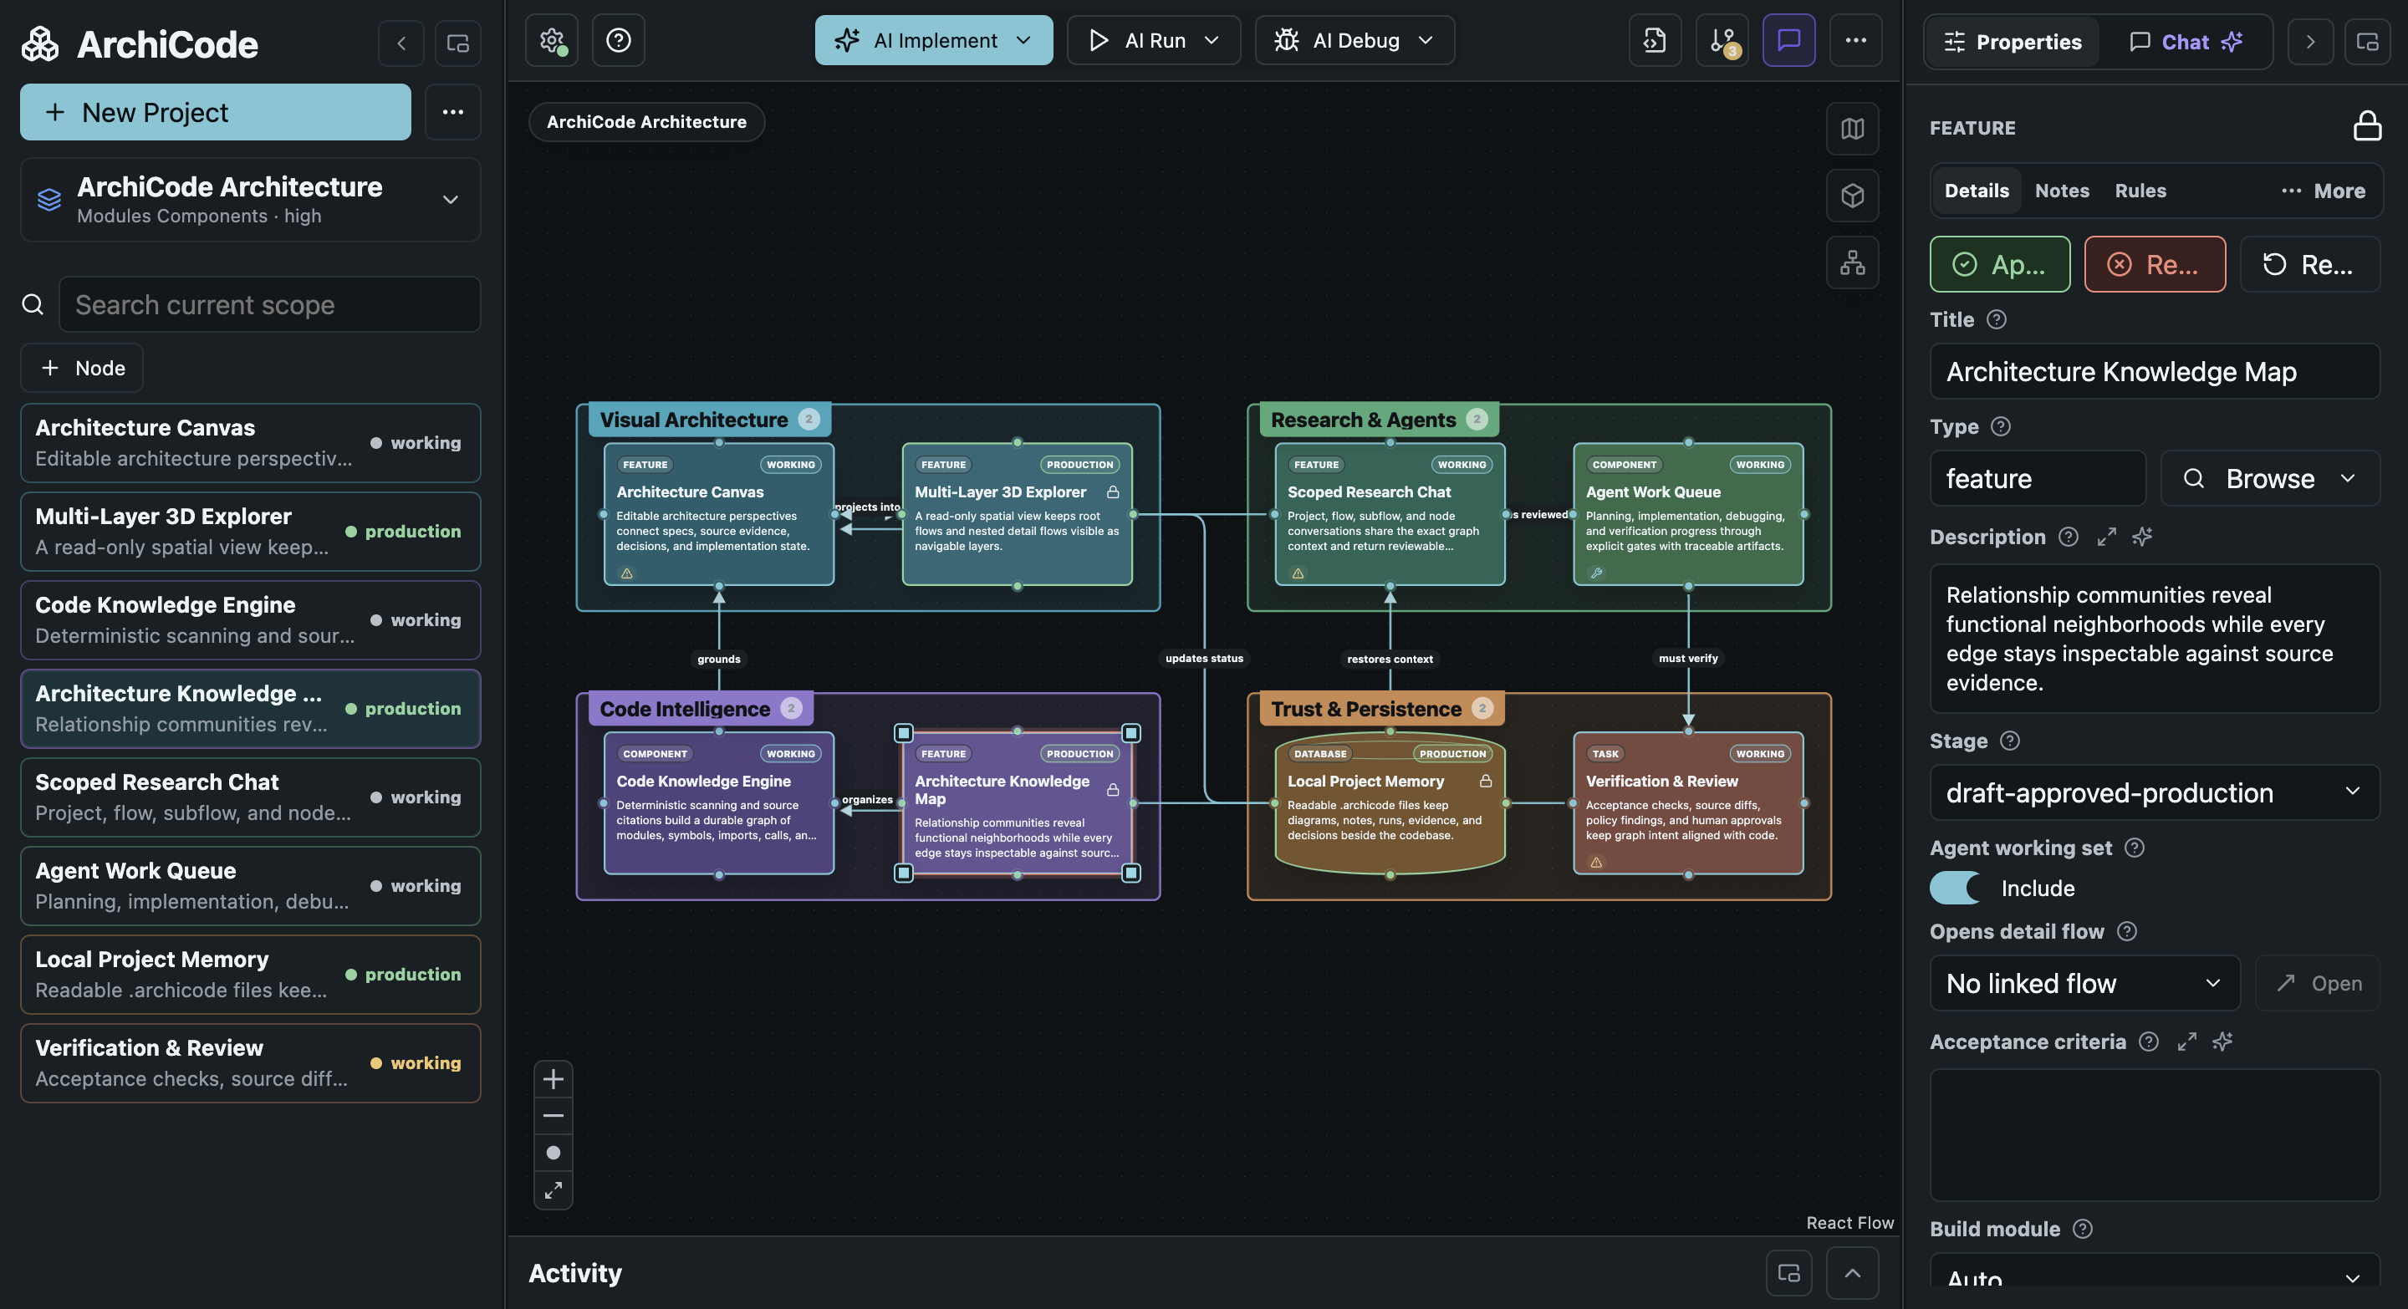
Task: Select the Agent Work Queue canvas node
Action: pyautogui.click(x=1687, y=515)
